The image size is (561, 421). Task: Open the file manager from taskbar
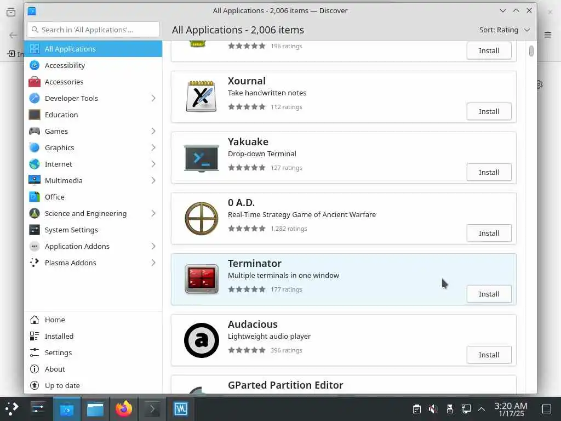tap(95, 409)
